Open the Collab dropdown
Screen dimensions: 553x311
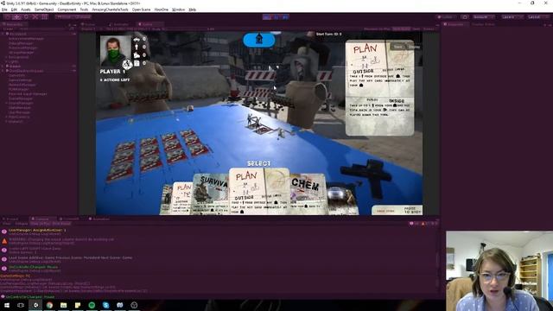tap(447, 17)
